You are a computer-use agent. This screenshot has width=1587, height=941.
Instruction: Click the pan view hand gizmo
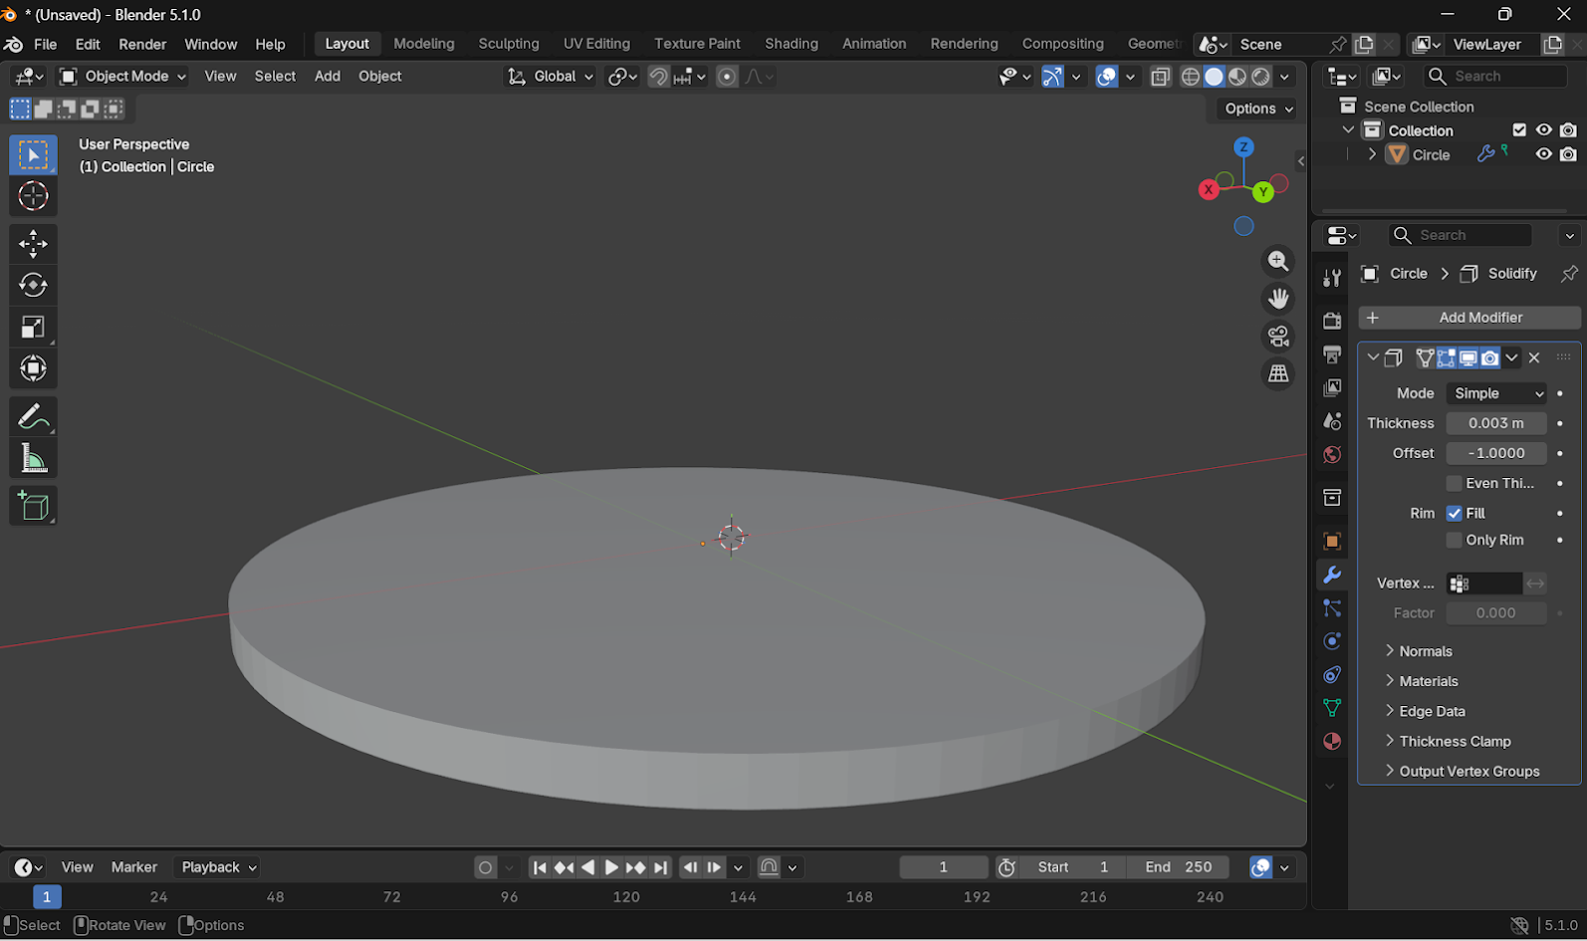pos(1278,299)
